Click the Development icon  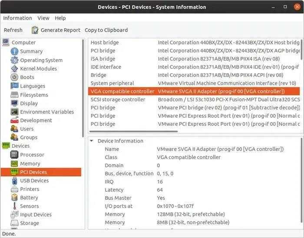[14, 120]
